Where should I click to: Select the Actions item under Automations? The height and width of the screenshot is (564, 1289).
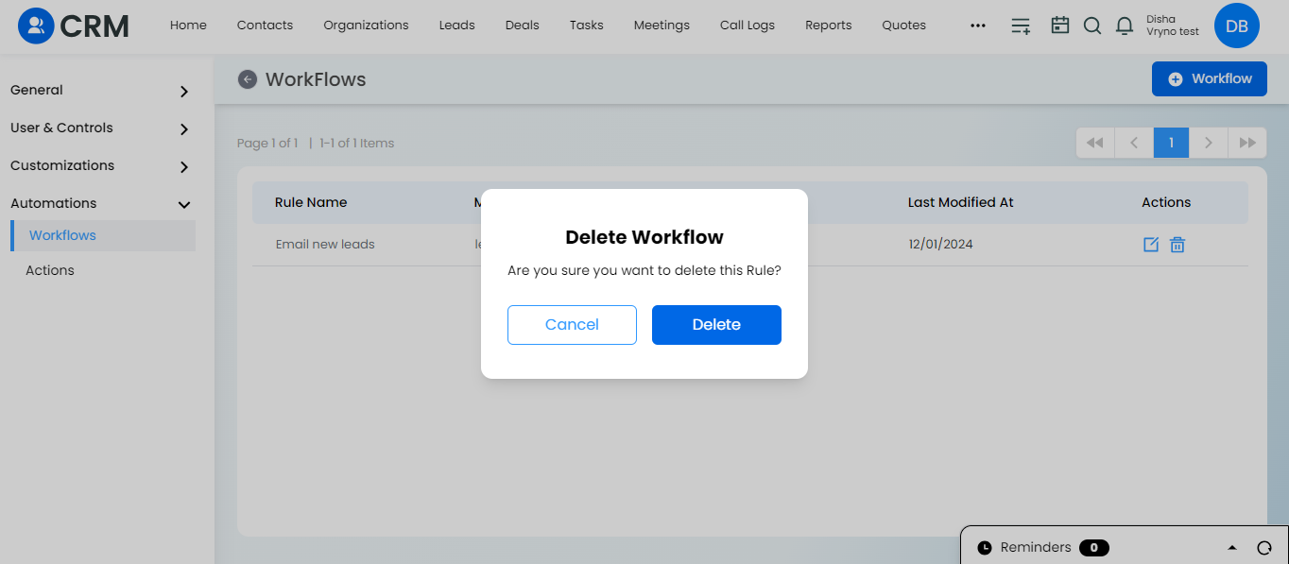(x=50, y=270)
